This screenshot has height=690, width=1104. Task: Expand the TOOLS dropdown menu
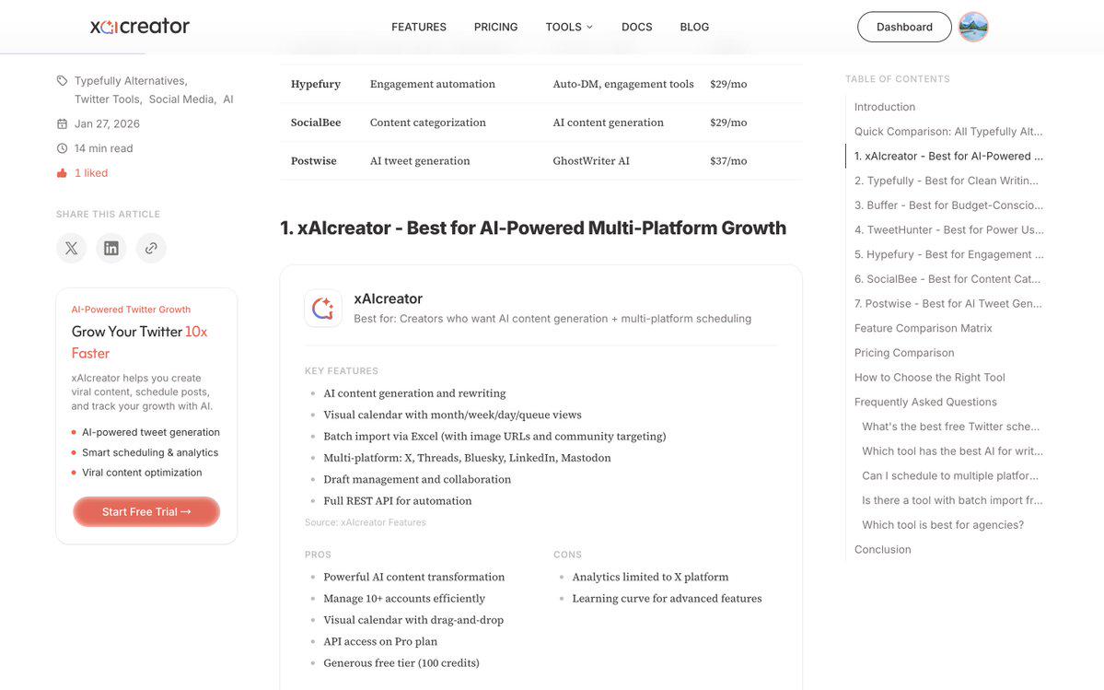(x=569, y=27)
